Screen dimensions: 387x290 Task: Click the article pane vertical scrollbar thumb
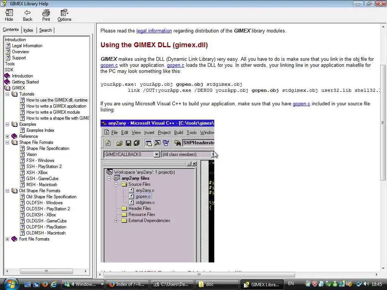[x=383, y=122]
